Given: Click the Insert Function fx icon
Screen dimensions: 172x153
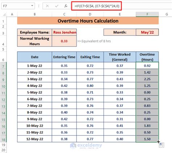Looking at the screenshot, I should (66, 6).
